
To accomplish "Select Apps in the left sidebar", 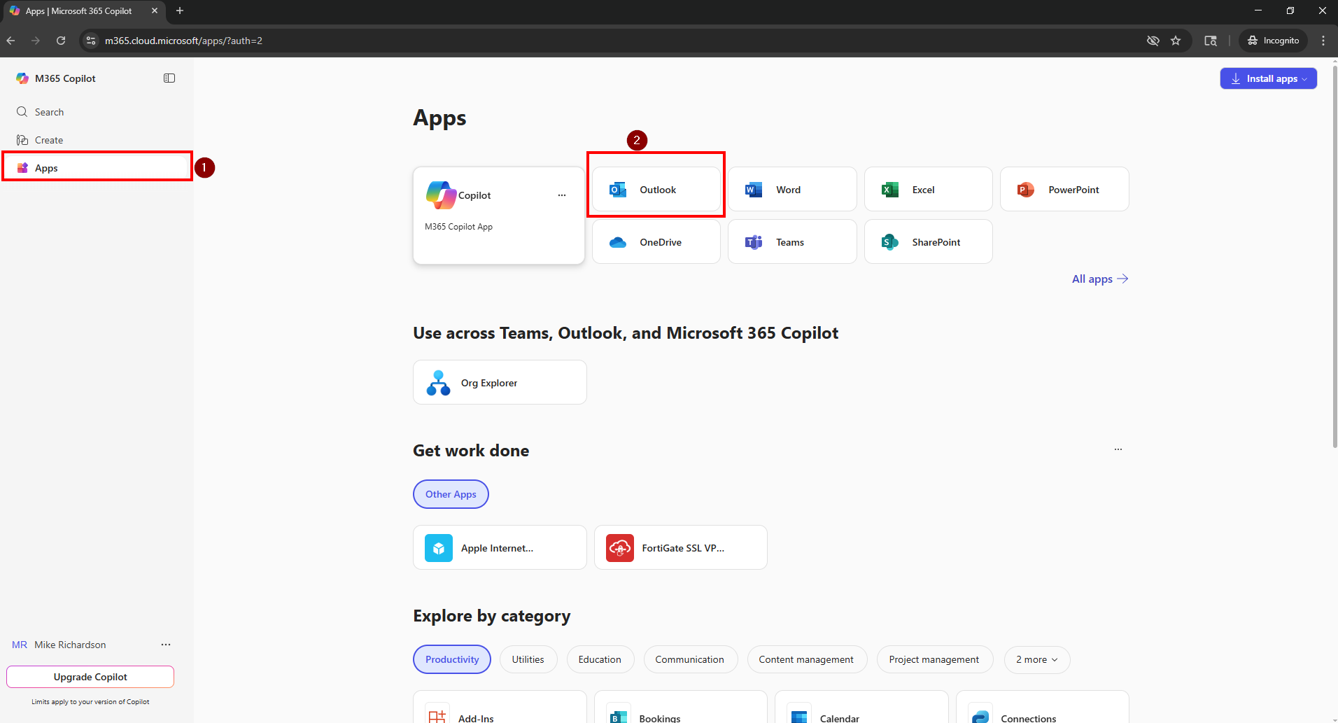I will coord(97,168).
